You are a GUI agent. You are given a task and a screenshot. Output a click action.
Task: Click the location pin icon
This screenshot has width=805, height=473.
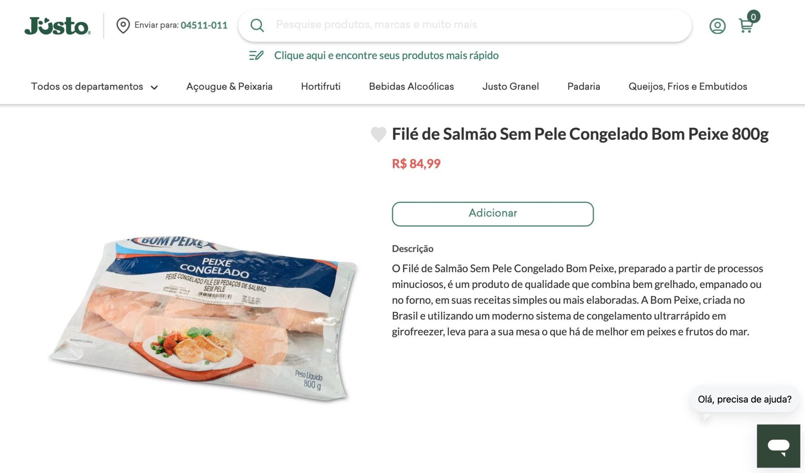click(x=123, y=26)
